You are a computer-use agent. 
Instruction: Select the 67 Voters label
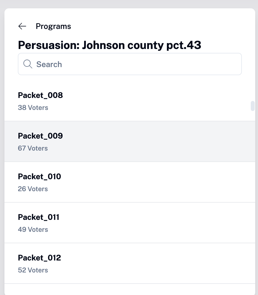(x=33, y=148)
